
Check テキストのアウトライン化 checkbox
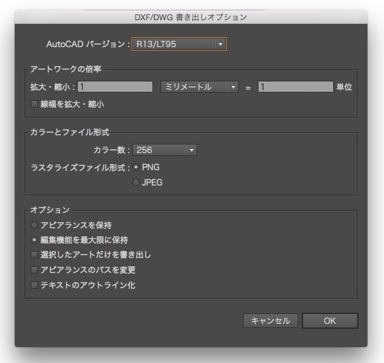(34, 285)
